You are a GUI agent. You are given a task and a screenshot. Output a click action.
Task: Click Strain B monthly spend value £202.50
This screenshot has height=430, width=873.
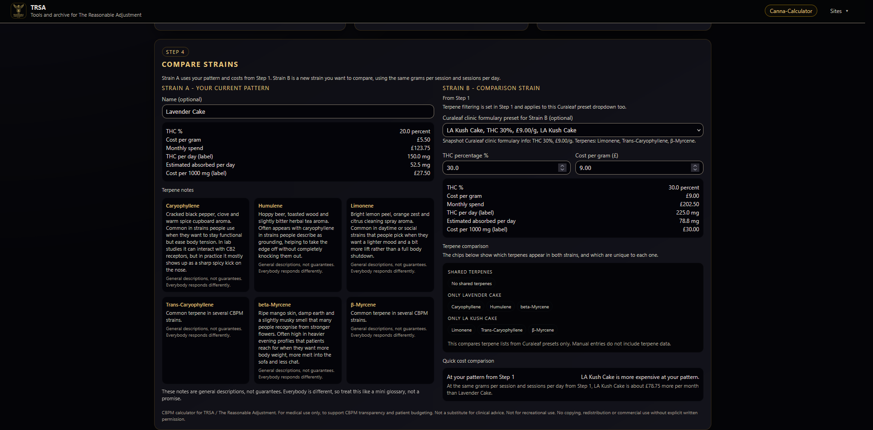tap(689, 204)
